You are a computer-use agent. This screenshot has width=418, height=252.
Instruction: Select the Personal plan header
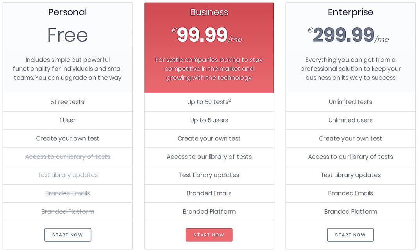tap(68, 12)
